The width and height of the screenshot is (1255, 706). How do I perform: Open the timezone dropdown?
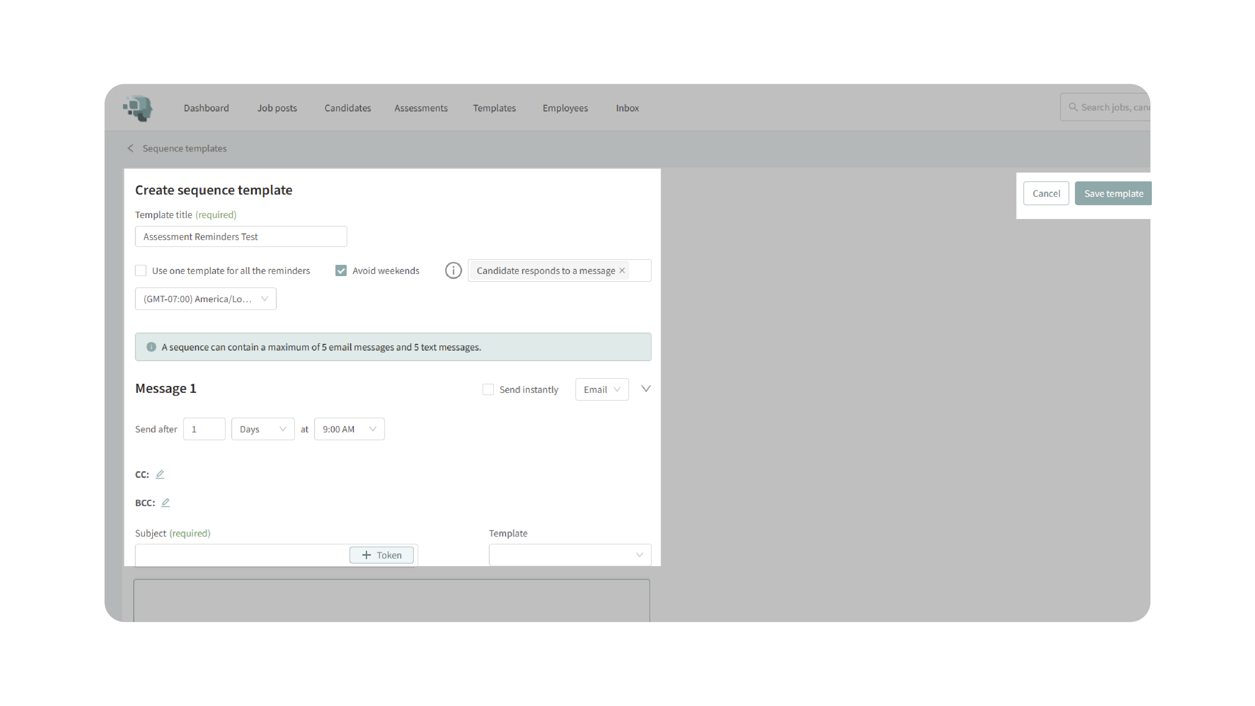coord(205,299)
